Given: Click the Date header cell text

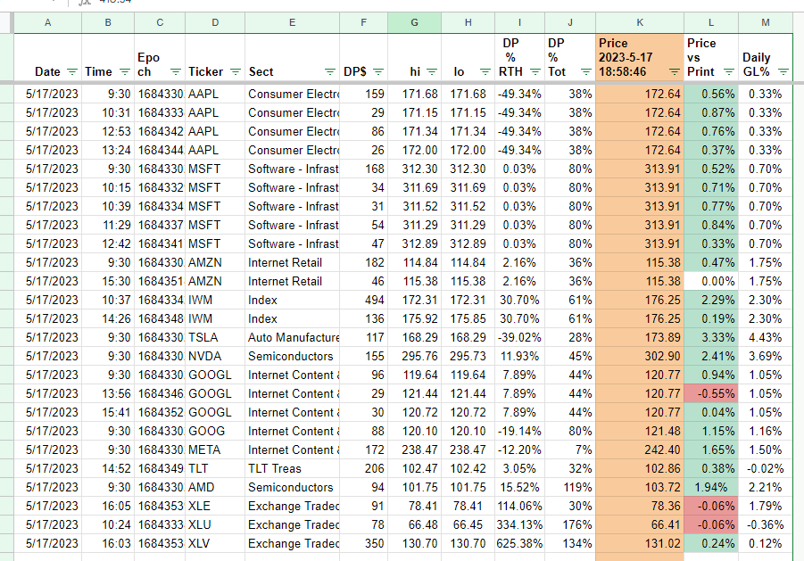Looking at the screenshot, I should click(47, 71).
